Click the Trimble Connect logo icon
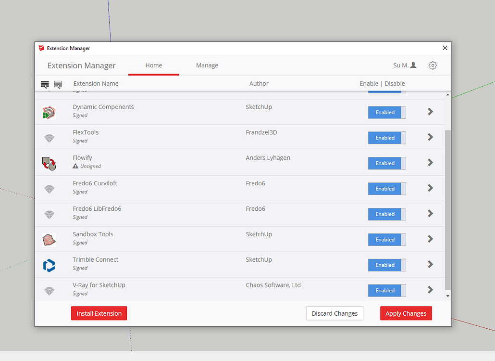Image resolution: width=495 pixels, height=361 pixels. pyautogui.click(x=49, y=265)
